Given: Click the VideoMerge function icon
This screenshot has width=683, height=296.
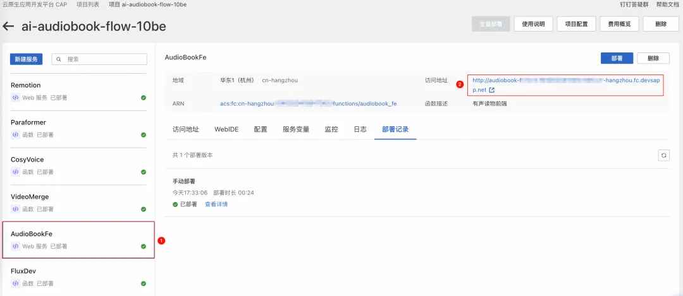Looking at the screenshot, I should 15,209.
